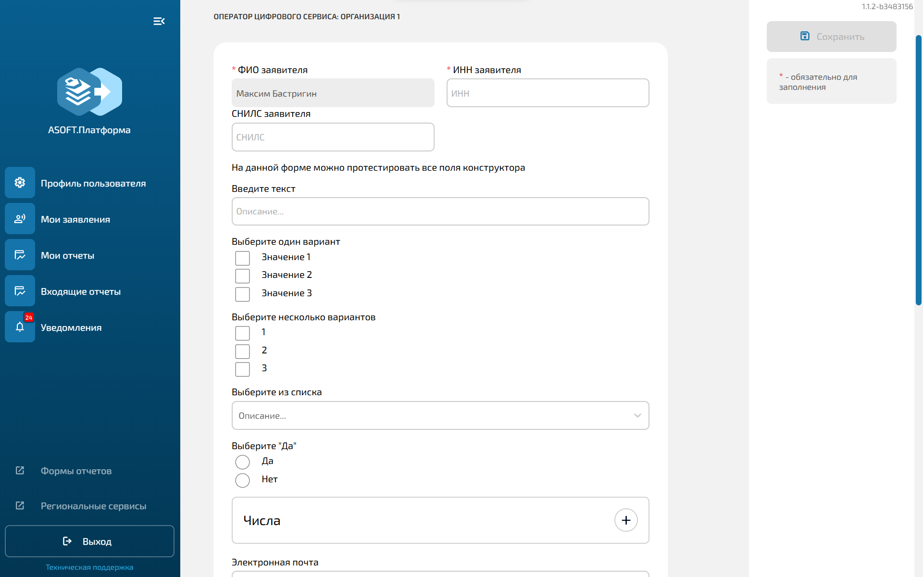
Task: Click the Incoming reports chart icon
Action: tap(20, 291)
